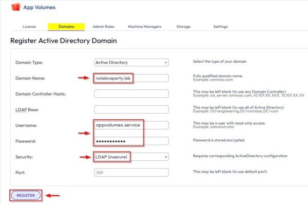The width and height of the screenshot is (308, 205).
Task: Click 'Example: administrator' hint text
Action: pos(214,127)
